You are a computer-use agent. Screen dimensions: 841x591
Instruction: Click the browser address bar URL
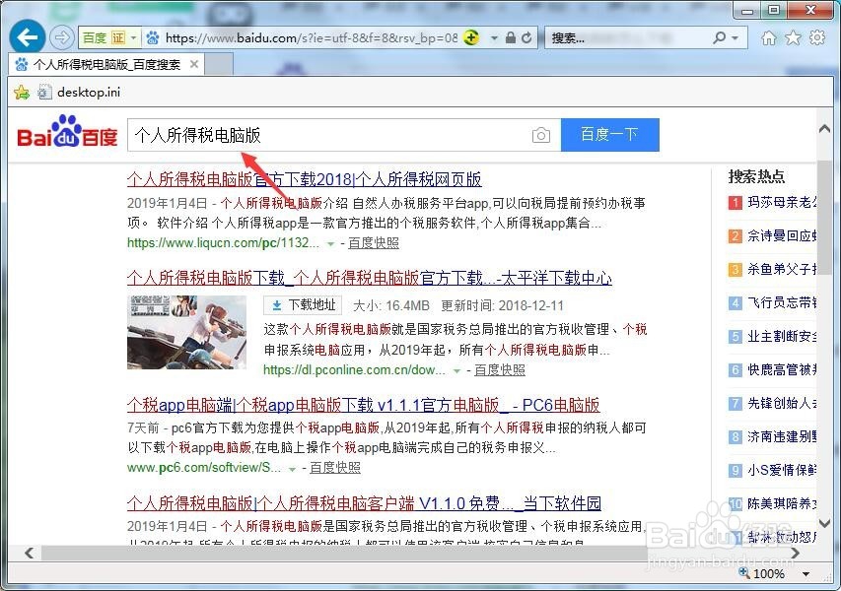coord(312,38)
